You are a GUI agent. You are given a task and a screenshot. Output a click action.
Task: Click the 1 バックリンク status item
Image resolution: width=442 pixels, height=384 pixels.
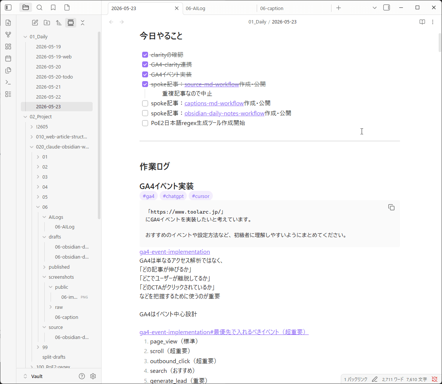355,380
